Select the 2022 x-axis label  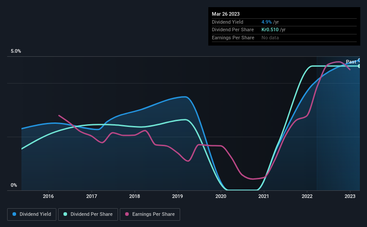click(x=307, y=196)
